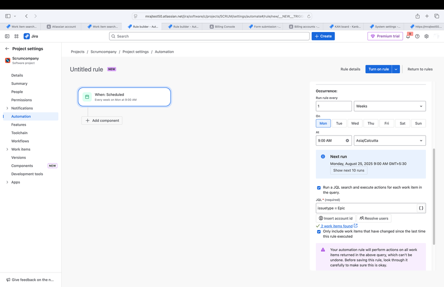This screenshot has height=287, width=444.
Task: Select the When: Scheduled trigger card
Action: (124, 97)
